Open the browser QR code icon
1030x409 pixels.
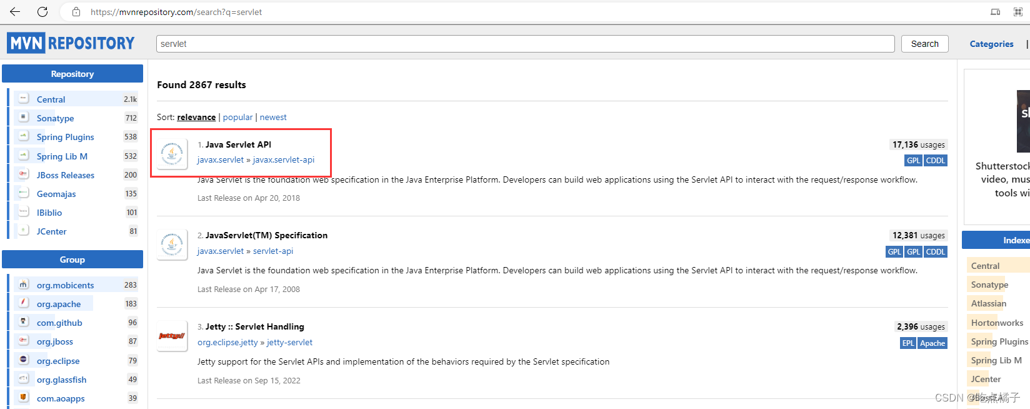coord(1018,12)
